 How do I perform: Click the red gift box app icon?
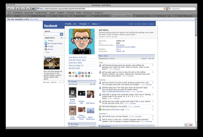pyautogui.click(x=82, y=76)
